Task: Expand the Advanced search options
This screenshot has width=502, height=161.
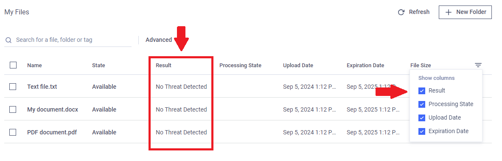Action: (x=159, y=40)
